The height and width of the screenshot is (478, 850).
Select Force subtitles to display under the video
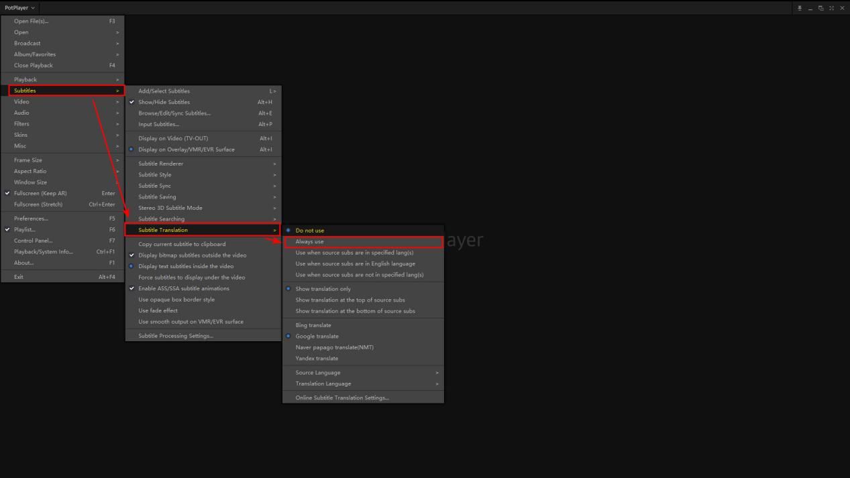203,277
